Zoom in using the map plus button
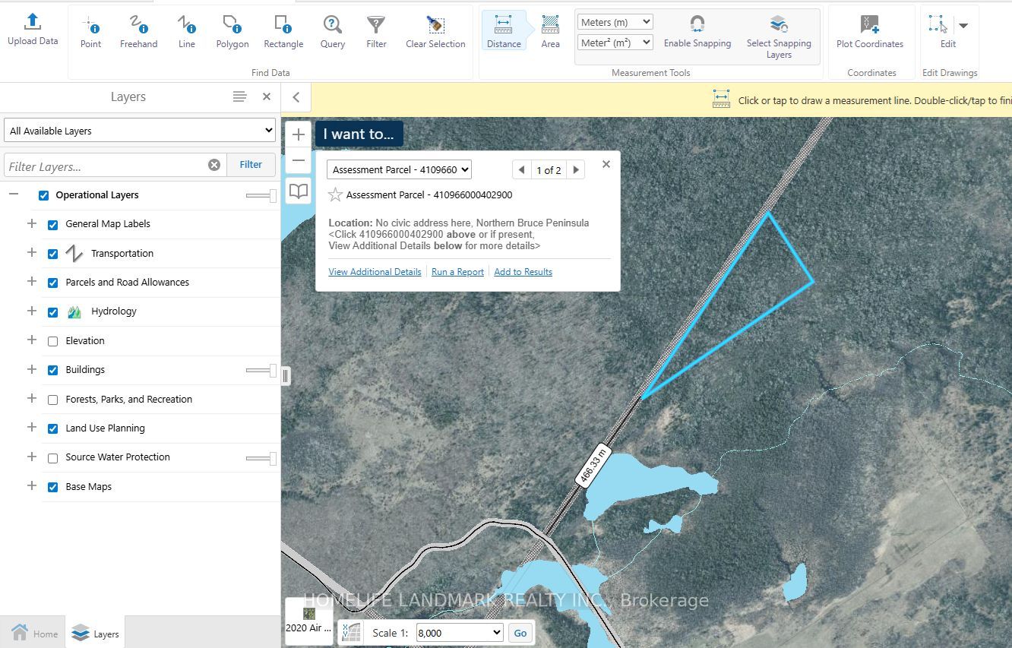This screenshot has height=648, width=1012. (x=299, y=134)
